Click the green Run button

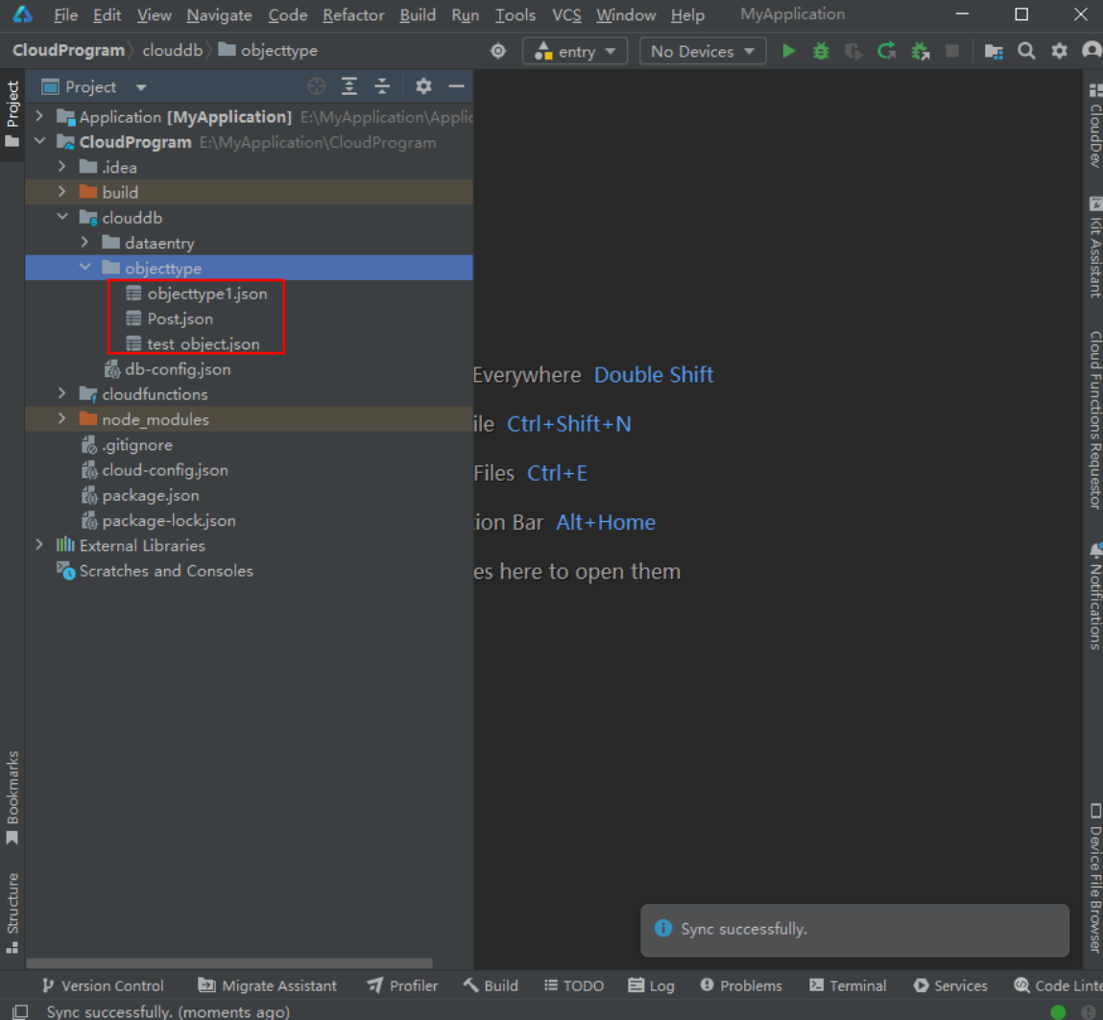(x=788, y=51)
